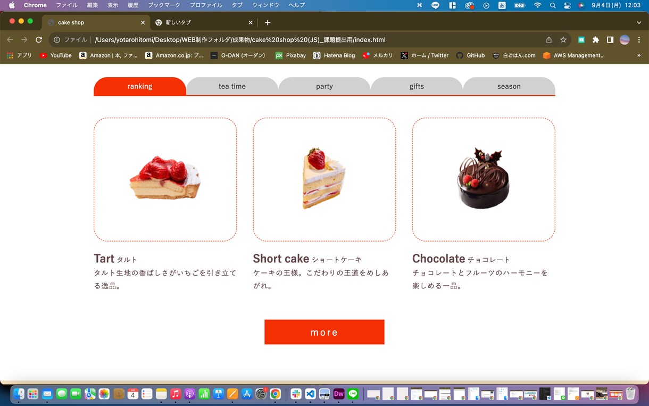Click the more button
This screenshot has width=649, height=406.
click(x=324, y=332)
